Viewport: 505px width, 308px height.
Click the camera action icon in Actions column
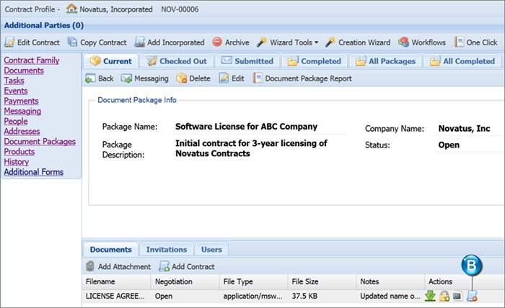tap(457, 296)
